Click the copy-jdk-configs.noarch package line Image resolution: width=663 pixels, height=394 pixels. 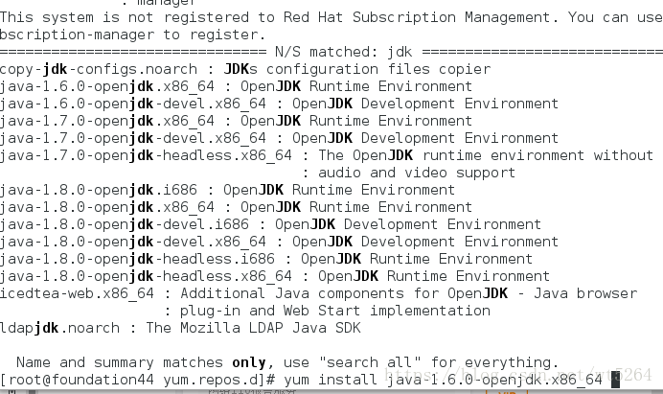245,69
